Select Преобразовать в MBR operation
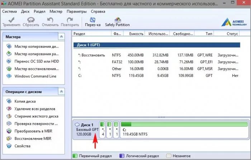The image size is (251, 160). 29,131
